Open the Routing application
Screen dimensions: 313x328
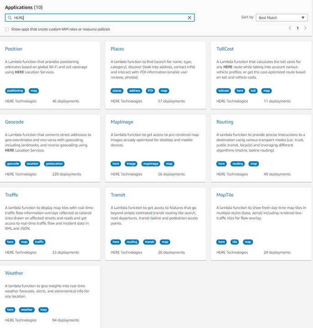point(225,122)
